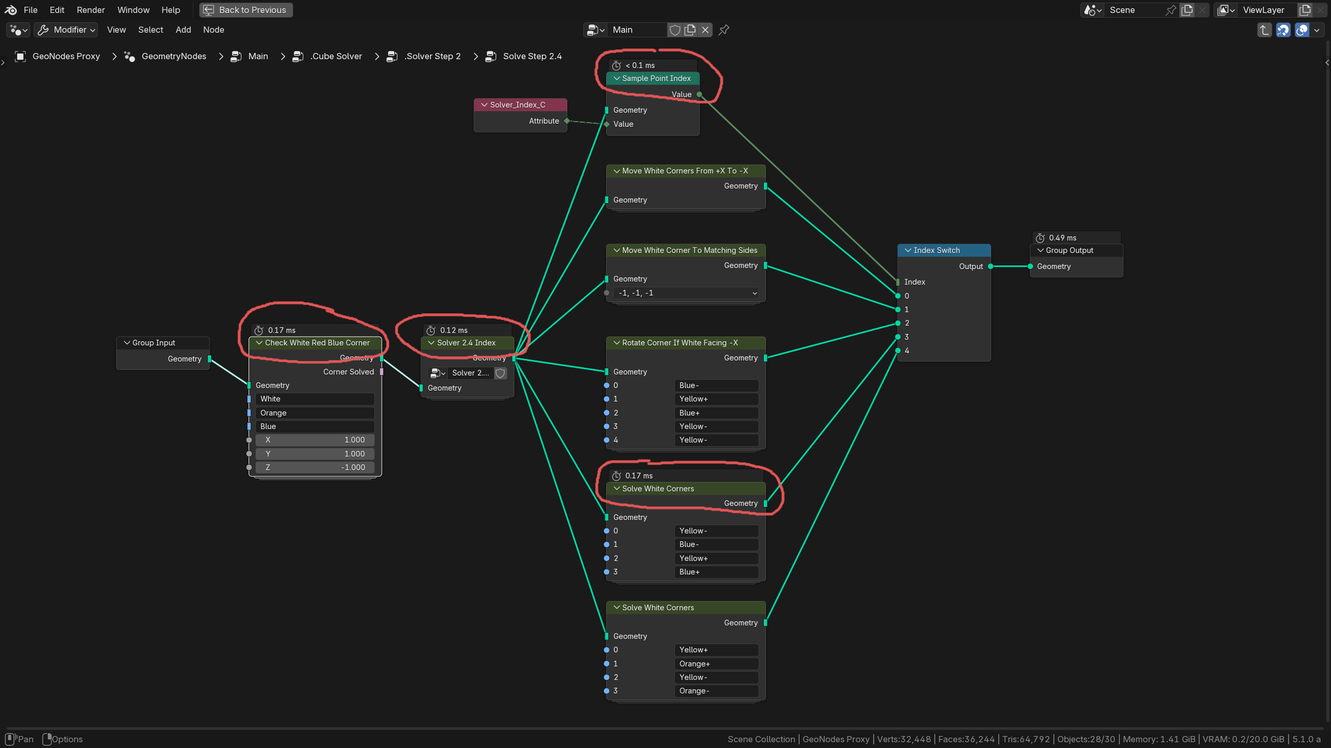Unlink the Main node group with X
The width and height of the screenshot is (1331, 748).
click(705, 30)
